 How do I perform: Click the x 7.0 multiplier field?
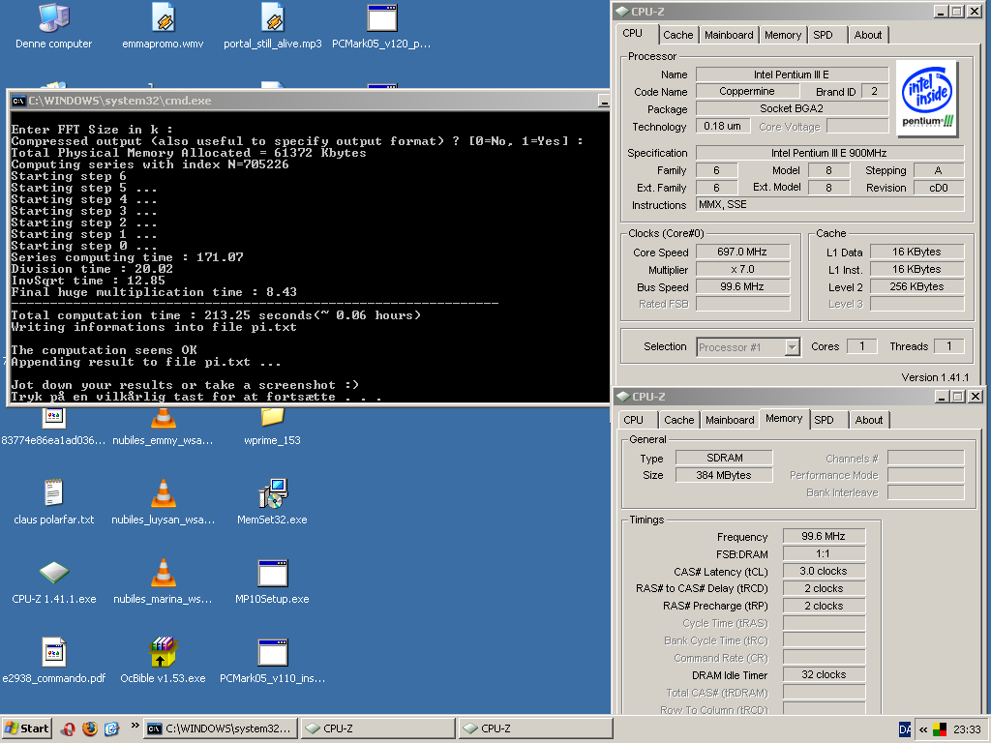tap(742, 269)
